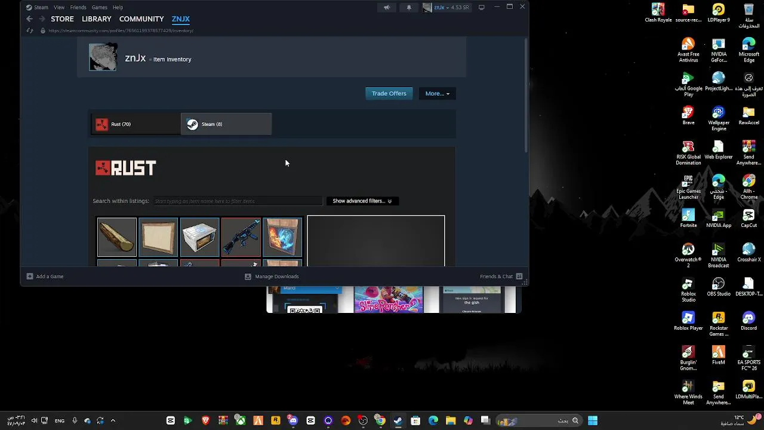
Task: Open the volume control in system tray
Action: point(34,420)
